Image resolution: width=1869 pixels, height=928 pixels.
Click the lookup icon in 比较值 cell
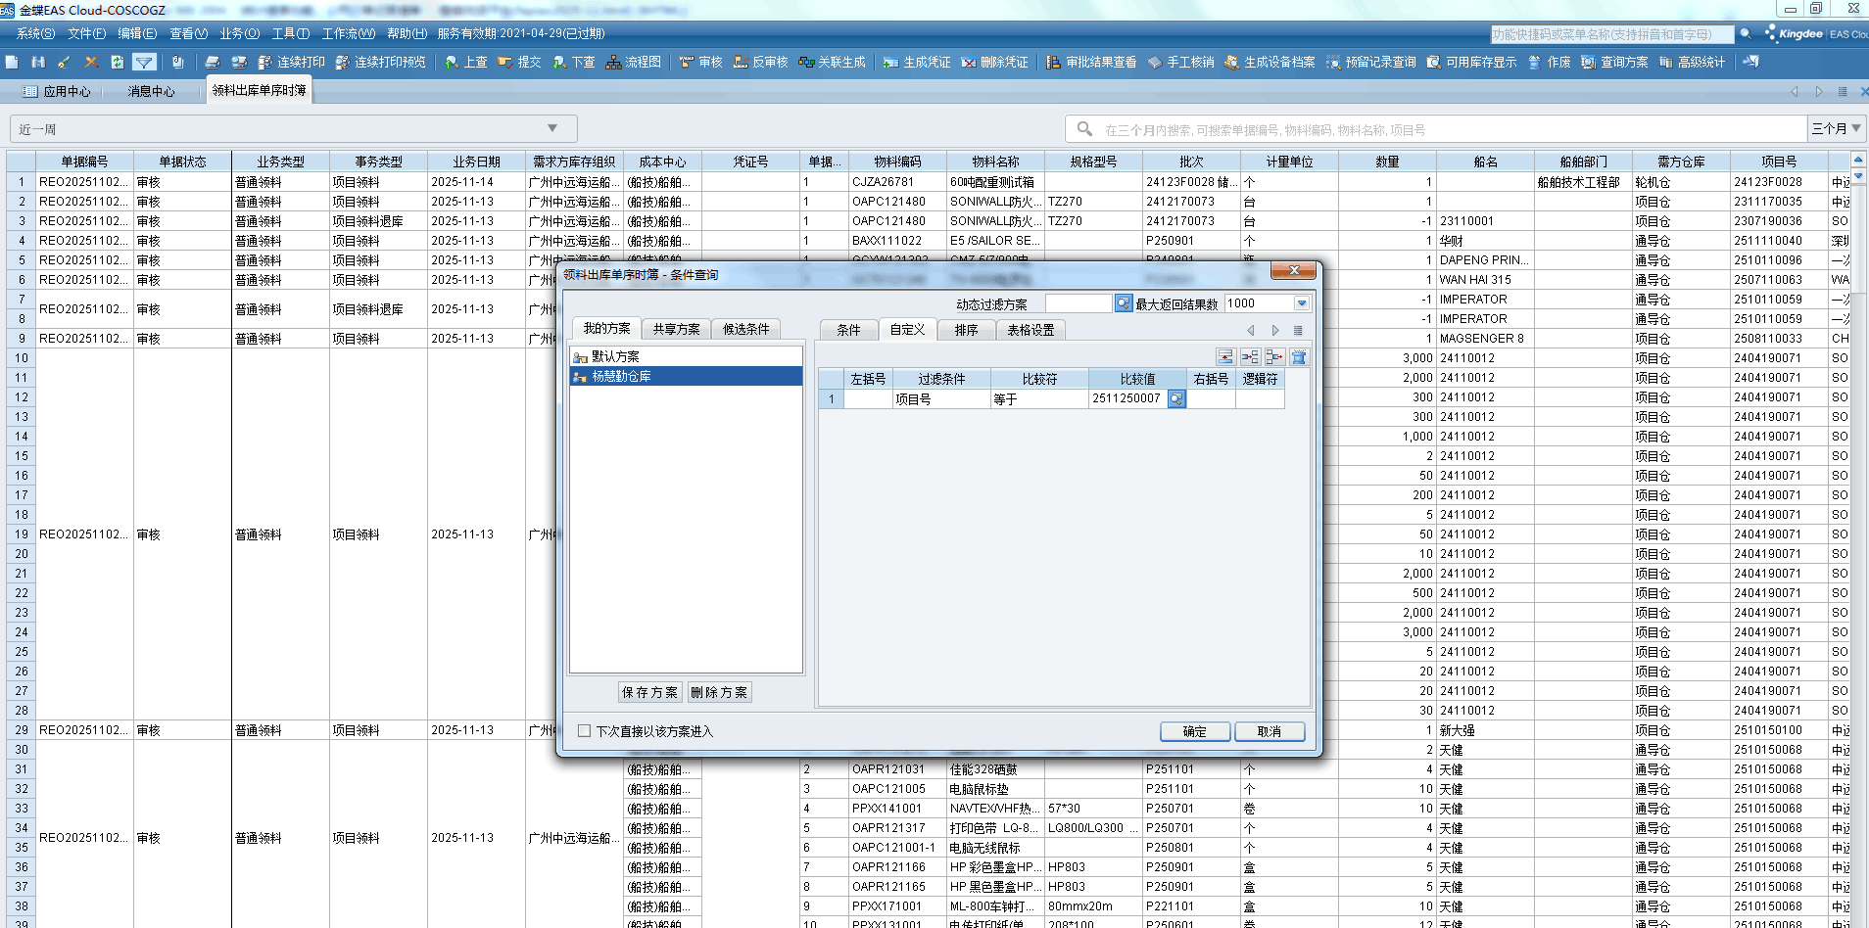[1176, 399]
